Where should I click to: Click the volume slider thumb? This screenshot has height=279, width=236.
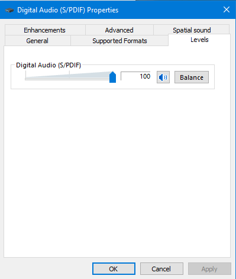[112, 77]
